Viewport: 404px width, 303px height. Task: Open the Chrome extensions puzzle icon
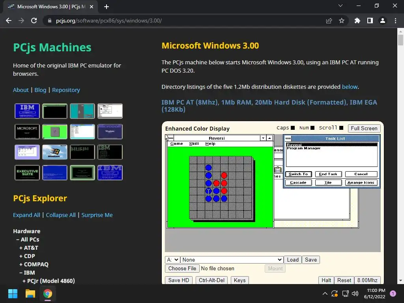pos(357,21)
